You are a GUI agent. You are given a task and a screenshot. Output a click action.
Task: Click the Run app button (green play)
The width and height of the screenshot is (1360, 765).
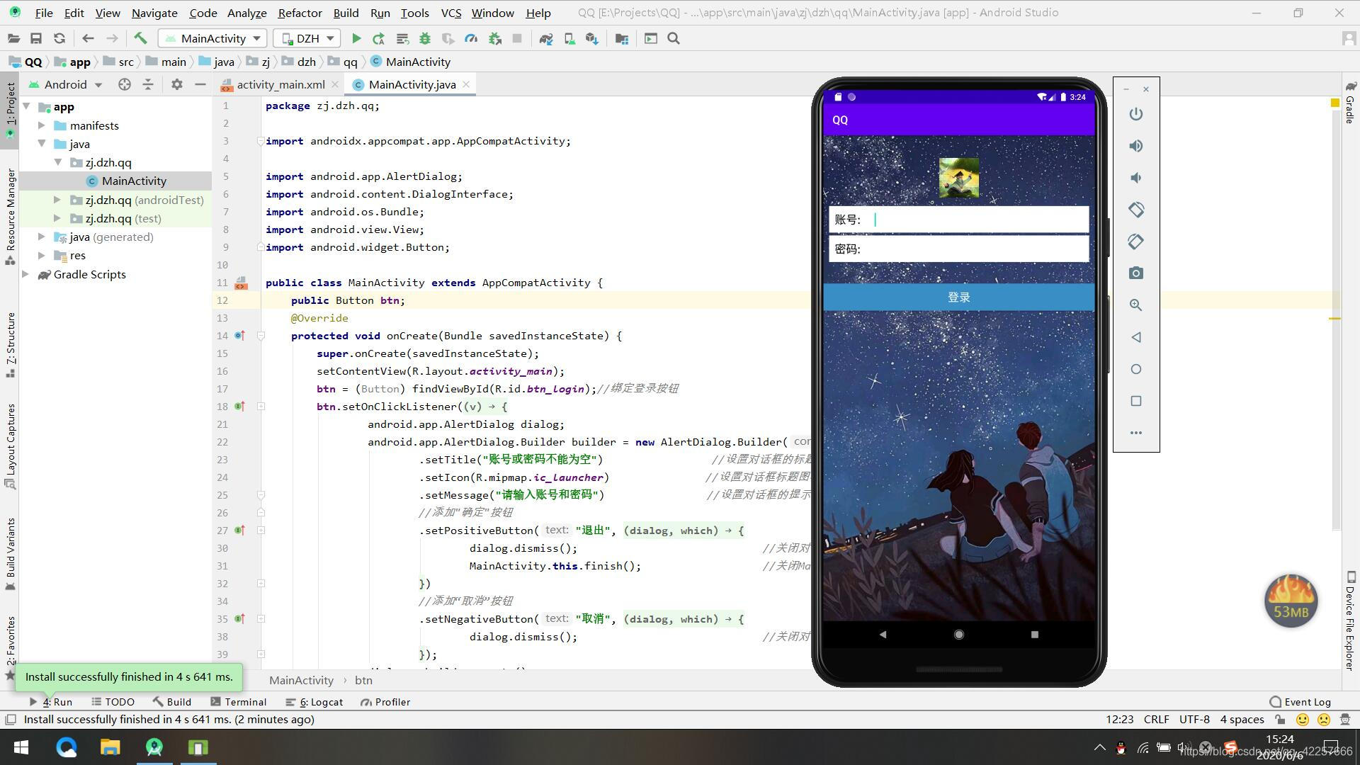point(356,38)
